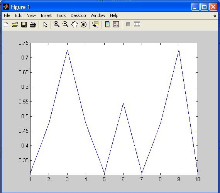Open the Insert menu
220x193 pixels.
point(46,15)
